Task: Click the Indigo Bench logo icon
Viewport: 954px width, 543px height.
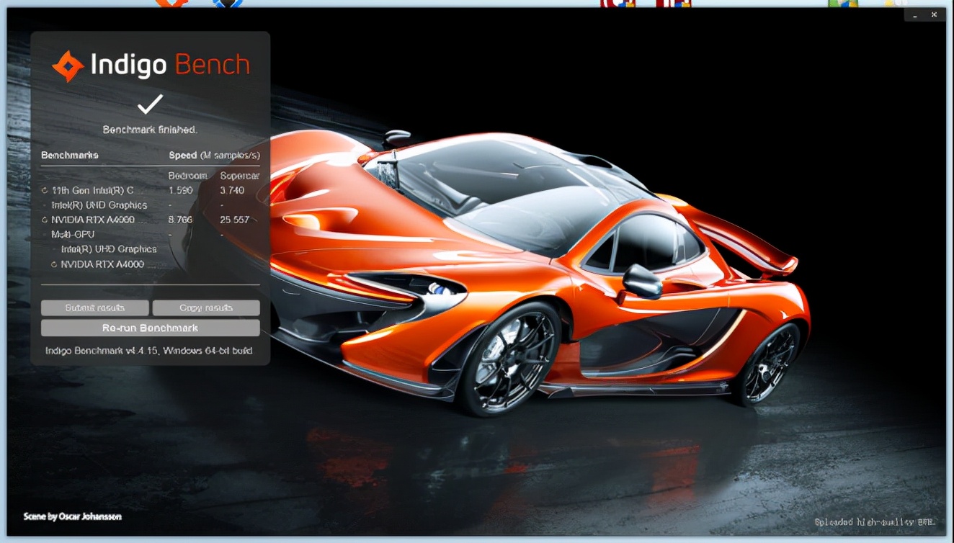Action: (68, 66)
